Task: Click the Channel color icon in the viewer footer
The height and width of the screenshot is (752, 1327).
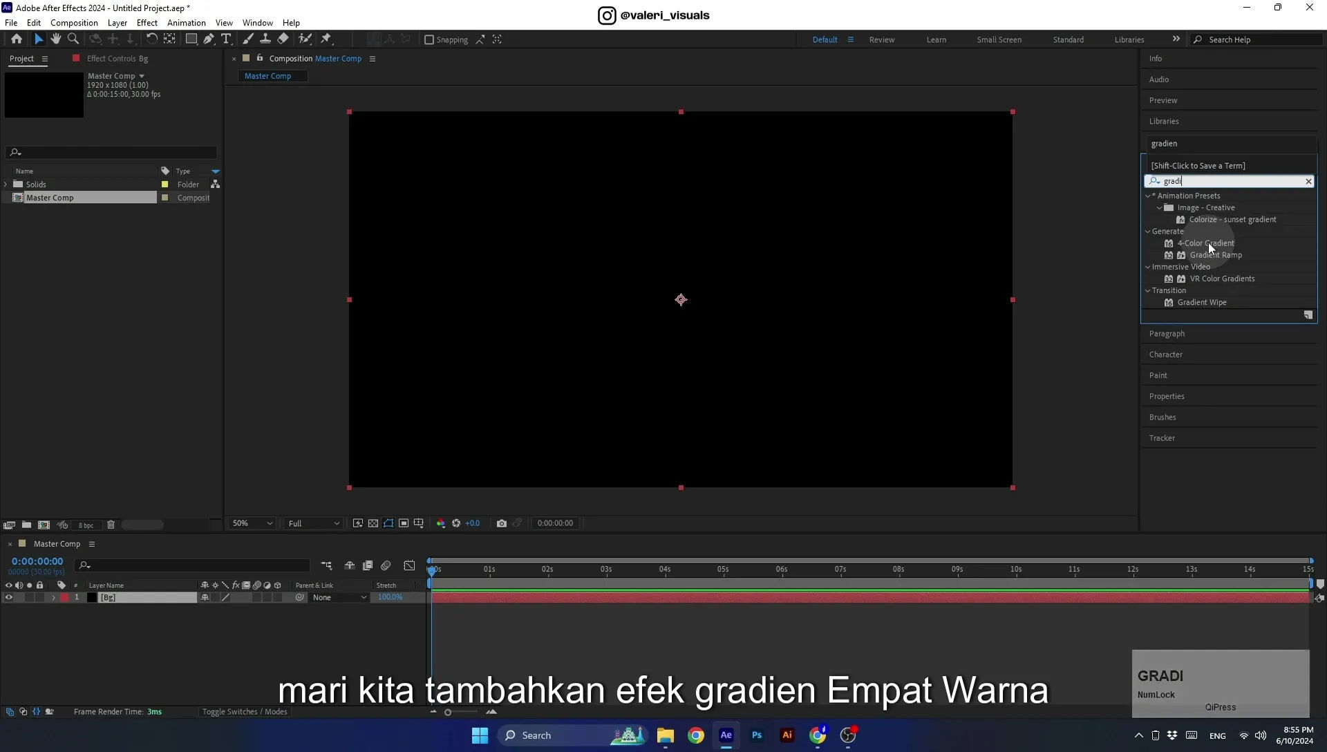Action: click(441, 523)
